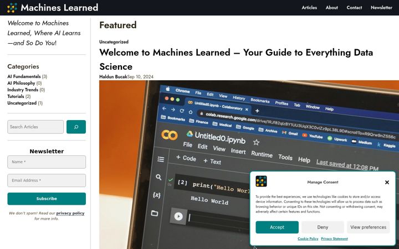This screenshot has height=249, width=399.
Task: Click the teal search magnifier button
Action: click(76, 127)
